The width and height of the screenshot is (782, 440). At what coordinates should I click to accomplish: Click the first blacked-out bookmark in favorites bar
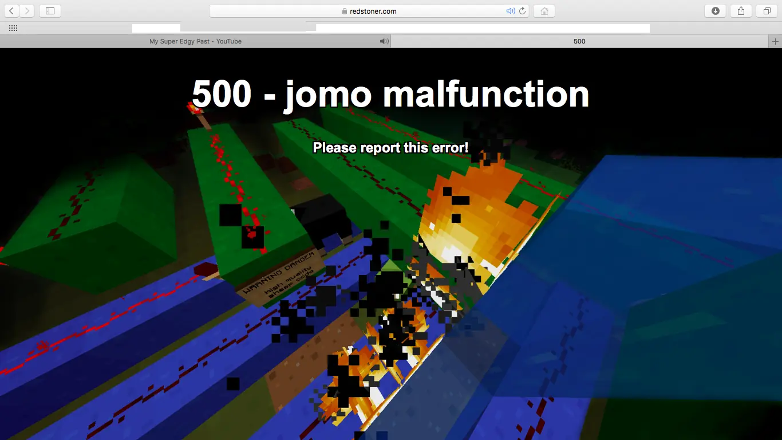tap(156, 30)
